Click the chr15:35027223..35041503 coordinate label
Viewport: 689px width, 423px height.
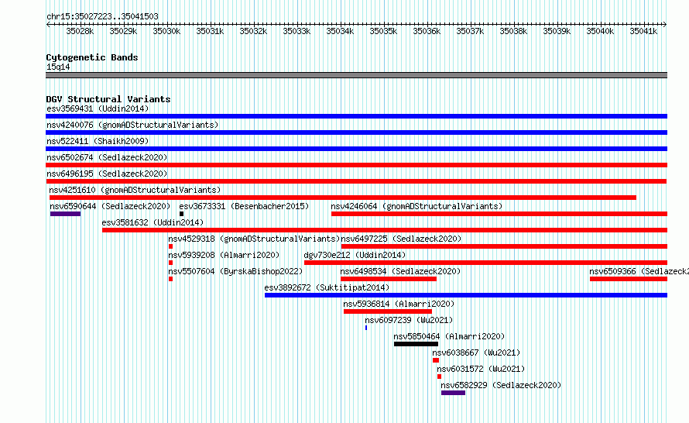(x=102, y=16)
